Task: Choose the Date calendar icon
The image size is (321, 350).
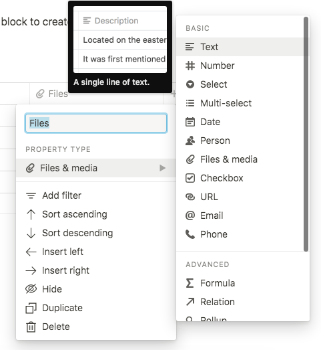Action: coord(190,122)
